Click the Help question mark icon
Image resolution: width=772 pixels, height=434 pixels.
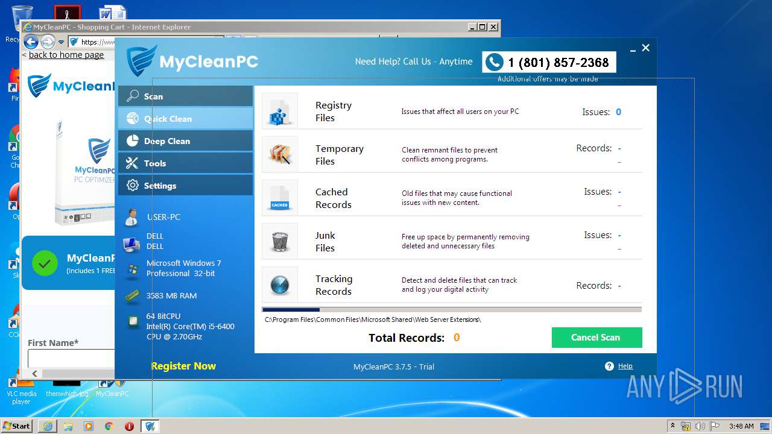click(609, 366)
